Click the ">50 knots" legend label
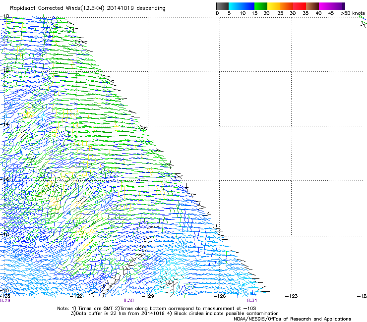Screen dimensions: 367x322 click(x=353, y=13)
